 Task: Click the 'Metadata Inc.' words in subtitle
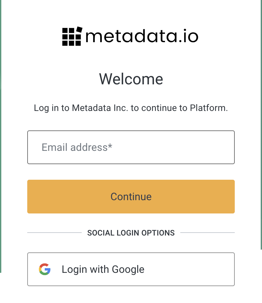pos(100,108)
